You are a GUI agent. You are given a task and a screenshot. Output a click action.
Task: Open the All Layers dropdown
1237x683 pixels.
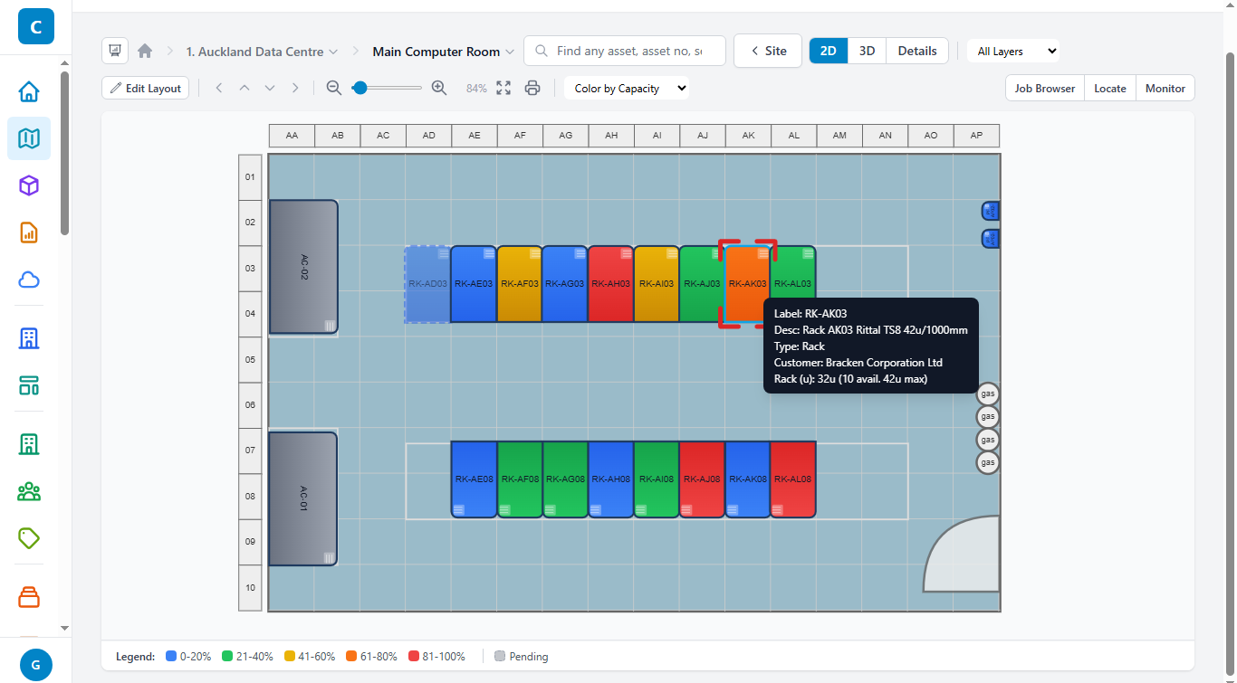tap(1014, 52)
